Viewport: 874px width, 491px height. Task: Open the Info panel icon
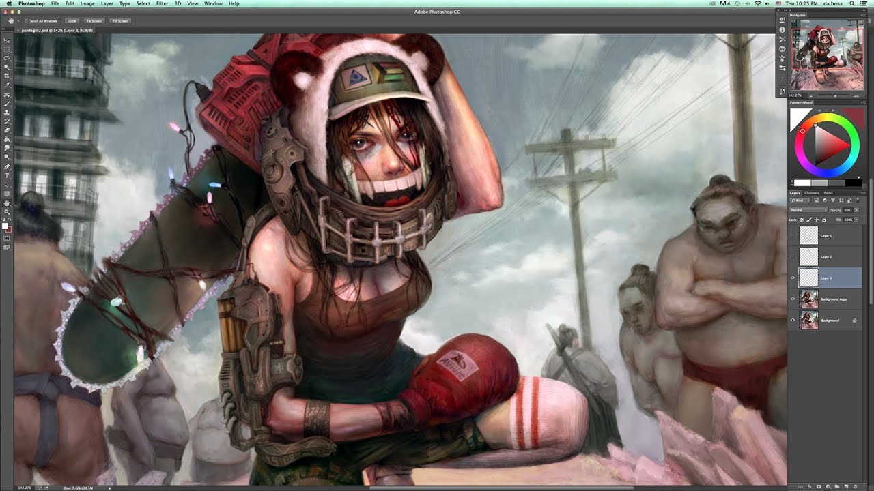point(783,30)
